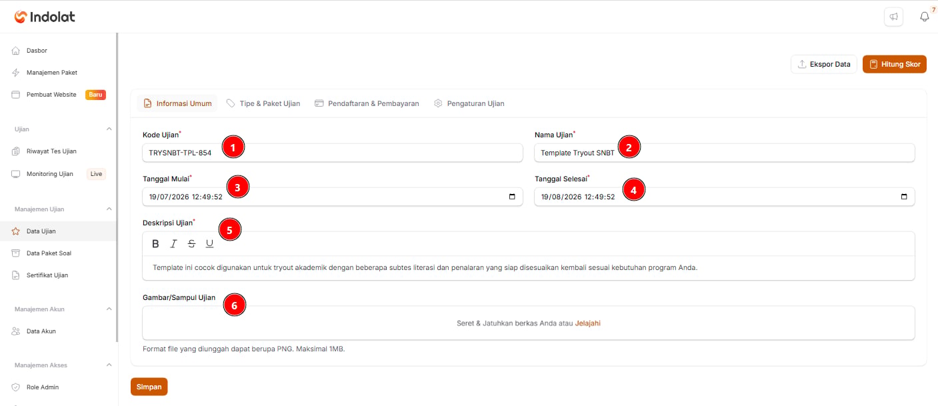The width and height of the screenshot is (938, 406).
Task: Collapse the Manajemen Akun sidebar section
Action: [109, 309]
